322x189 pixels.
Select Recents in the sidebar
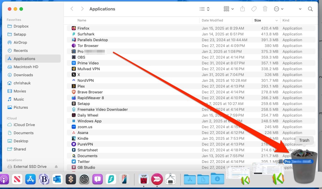point(33,50)
